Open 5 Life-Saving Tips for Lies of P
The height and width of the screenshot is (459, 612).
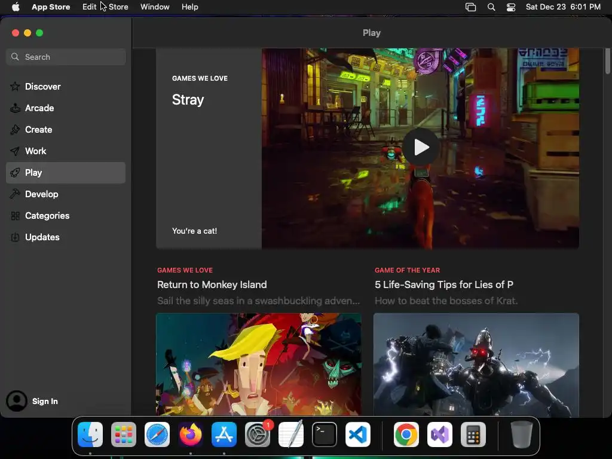pos(444,284)
